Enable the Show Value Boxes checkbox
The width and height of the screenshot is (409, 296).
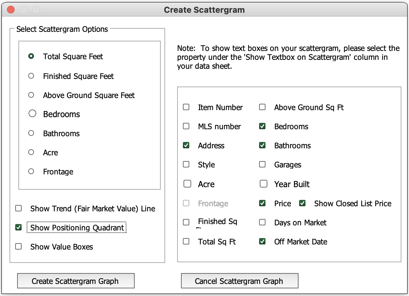click(19, 247)
